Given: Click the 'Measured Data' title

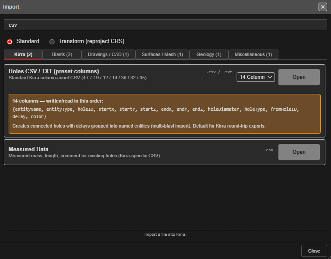Looking at the screenshot, I should (28, 149).
